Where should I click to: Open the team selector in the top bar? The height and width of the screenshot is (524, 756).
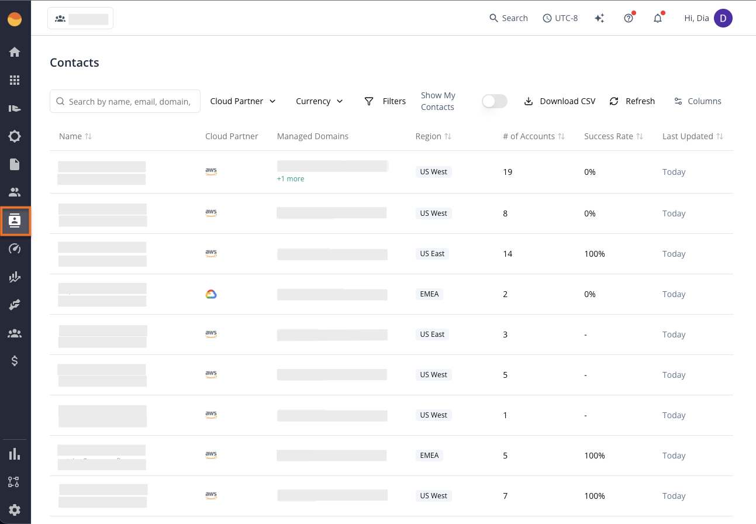coord(80,18)
